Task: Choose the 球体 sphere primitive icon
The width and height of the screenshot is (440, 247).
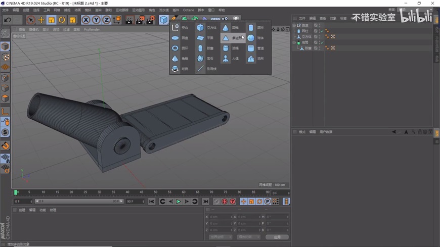Action: tap(251, 38)
